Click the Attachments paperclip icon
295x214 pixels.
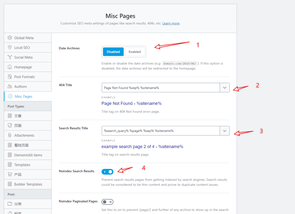[x=10, y=135]
